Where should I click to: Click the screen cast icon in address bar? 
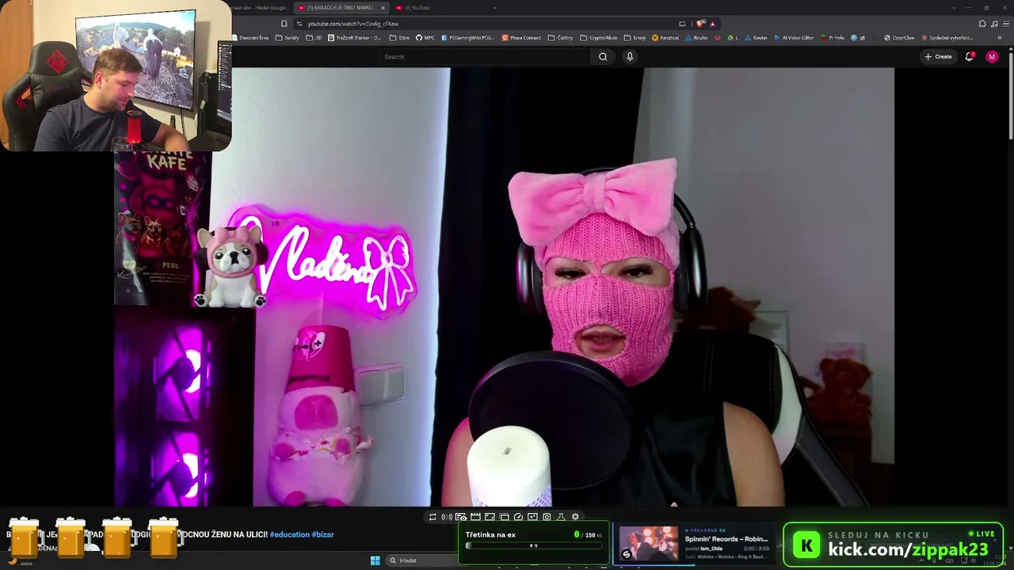682,24
